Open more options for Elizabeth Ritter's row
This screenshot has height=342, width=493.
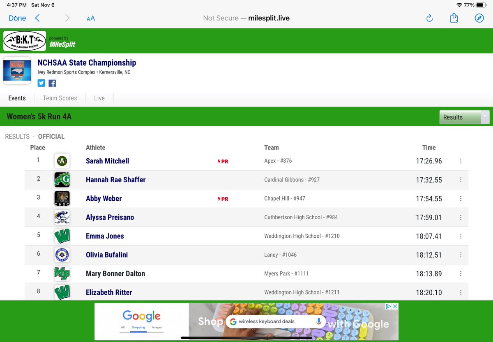(x=461, y=292)
